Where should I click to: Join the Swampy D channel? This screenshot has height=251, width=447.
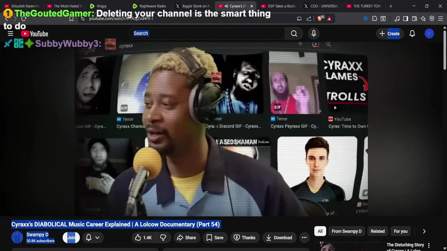coord(71,237)
